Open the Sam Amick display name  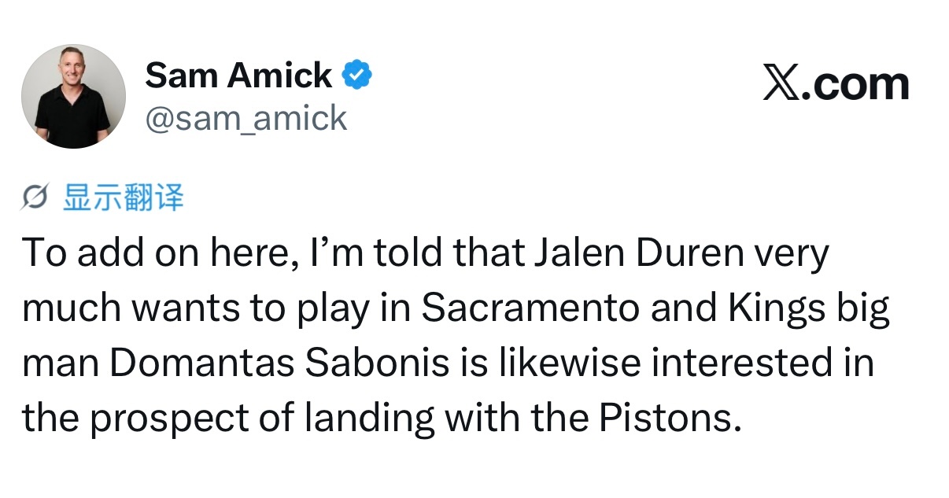tap(238, 76)
